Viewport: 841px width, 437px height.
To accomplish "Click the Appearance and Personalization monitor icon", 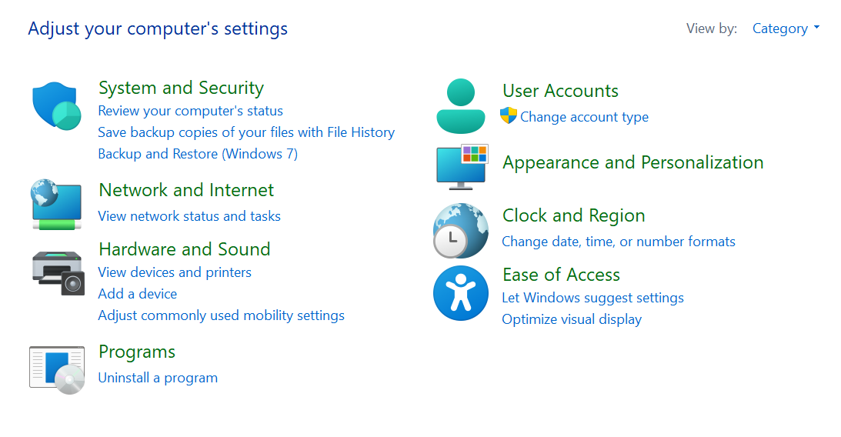I will click(x=462, y=165).
